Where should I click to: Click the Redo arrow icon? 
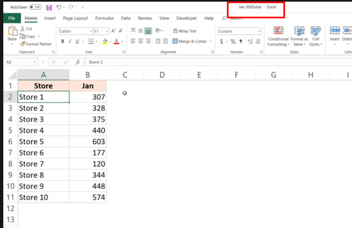(x=71, y=7)
